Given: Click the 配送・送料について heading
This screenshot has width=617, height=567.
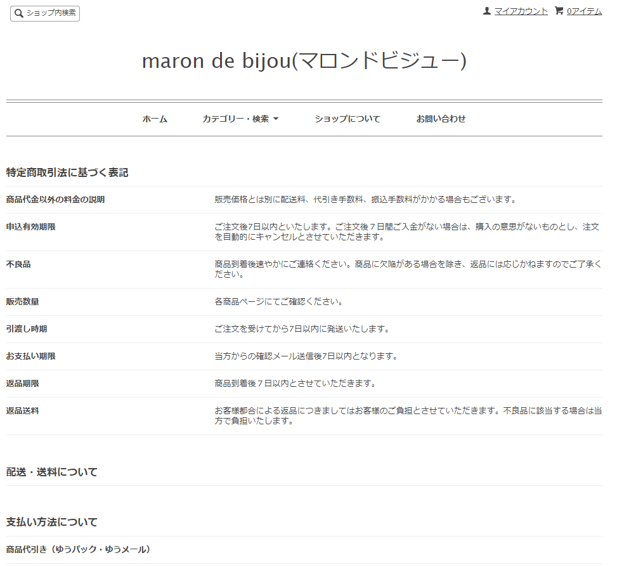Looking at the screenshot, I should pos(52,472).
